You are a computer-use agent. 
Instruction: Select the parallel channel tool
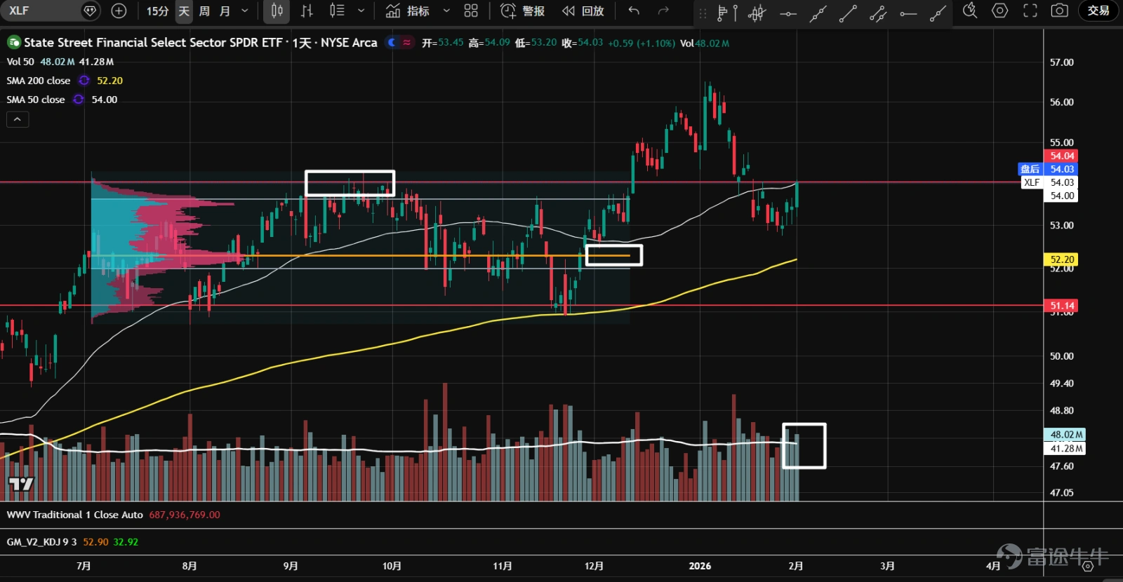pyautogui.click(x=878, y=13)
